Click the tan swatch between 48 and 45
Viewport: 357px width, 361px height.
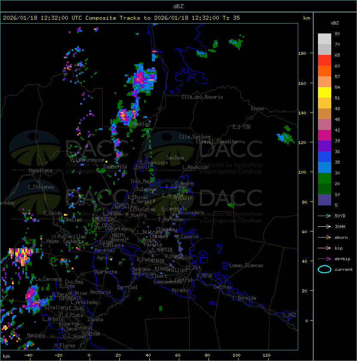click(x=324, y=114)
